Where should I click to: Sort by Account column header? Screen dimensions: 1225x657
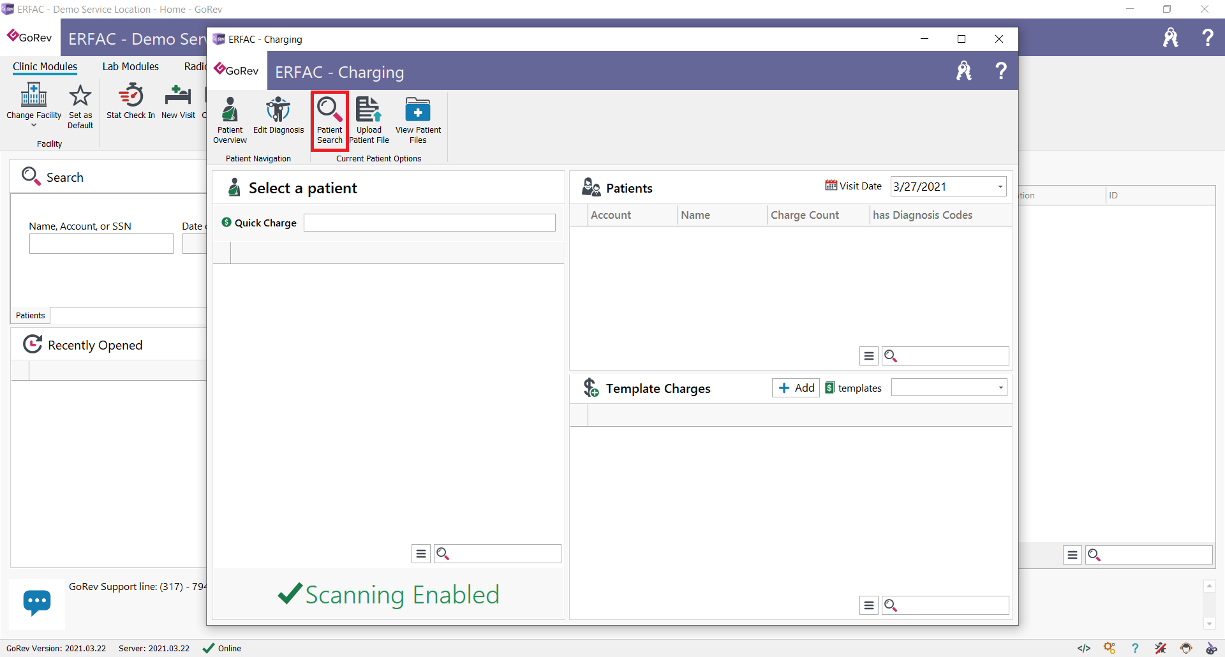[632, 215]
